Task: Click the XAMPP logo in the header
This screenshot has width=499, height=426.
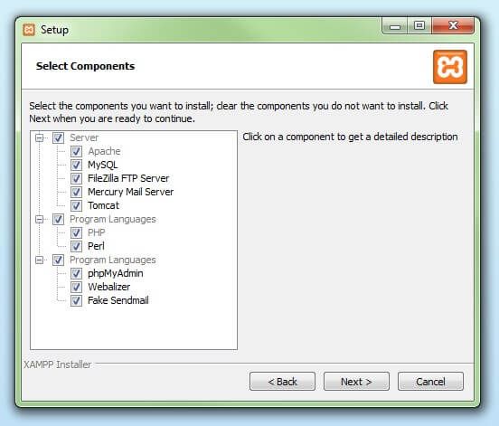Action: [x=450, y=67]
